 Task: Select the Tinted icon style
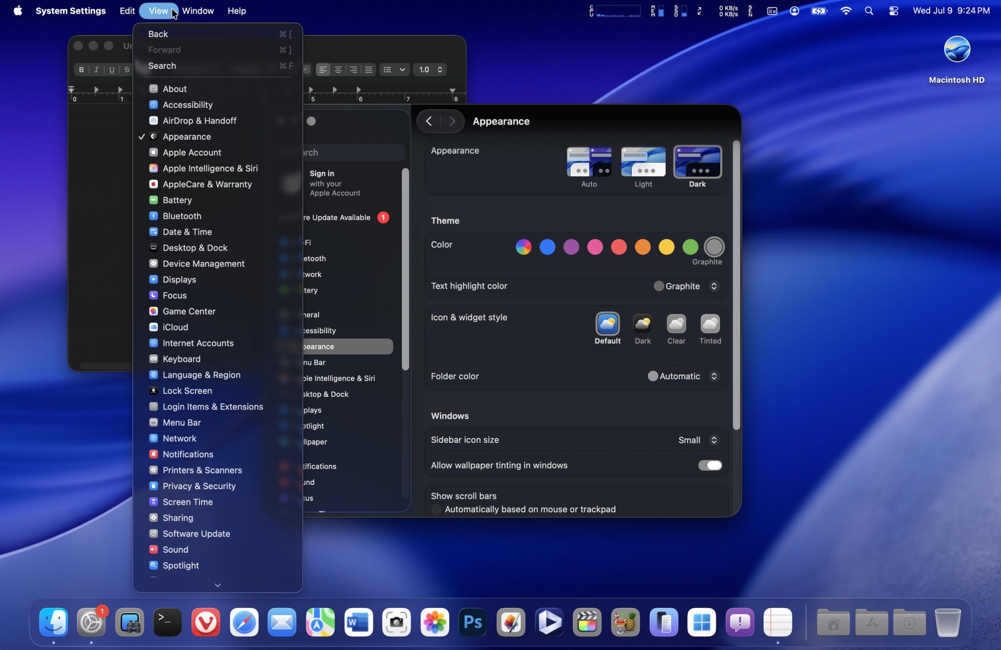[710, 324]
